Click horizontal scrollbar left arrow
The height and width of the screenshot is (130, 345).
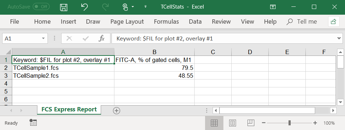click(216, 111)
